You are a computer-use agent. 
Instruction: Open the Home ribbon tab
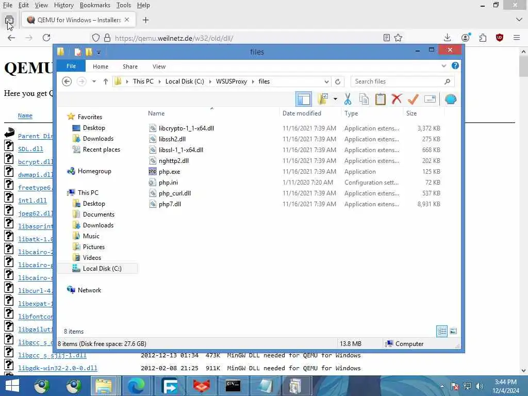[101, 67]
